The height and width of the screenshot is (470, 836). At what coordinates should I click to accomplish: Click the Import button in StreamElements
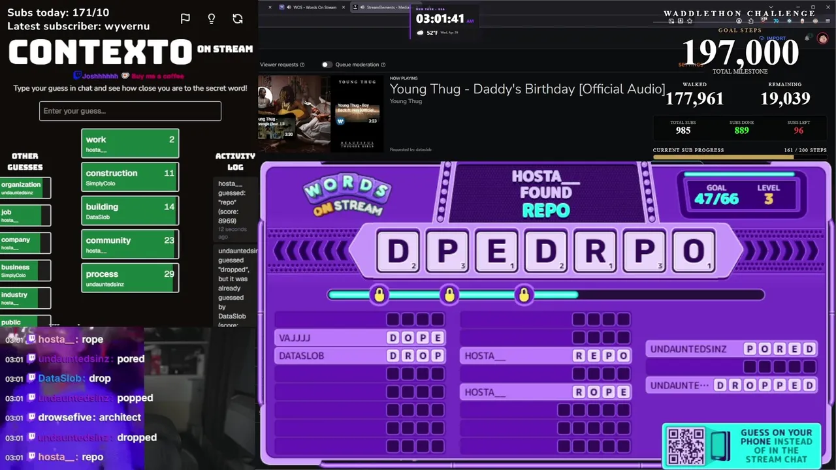point(771,39)
